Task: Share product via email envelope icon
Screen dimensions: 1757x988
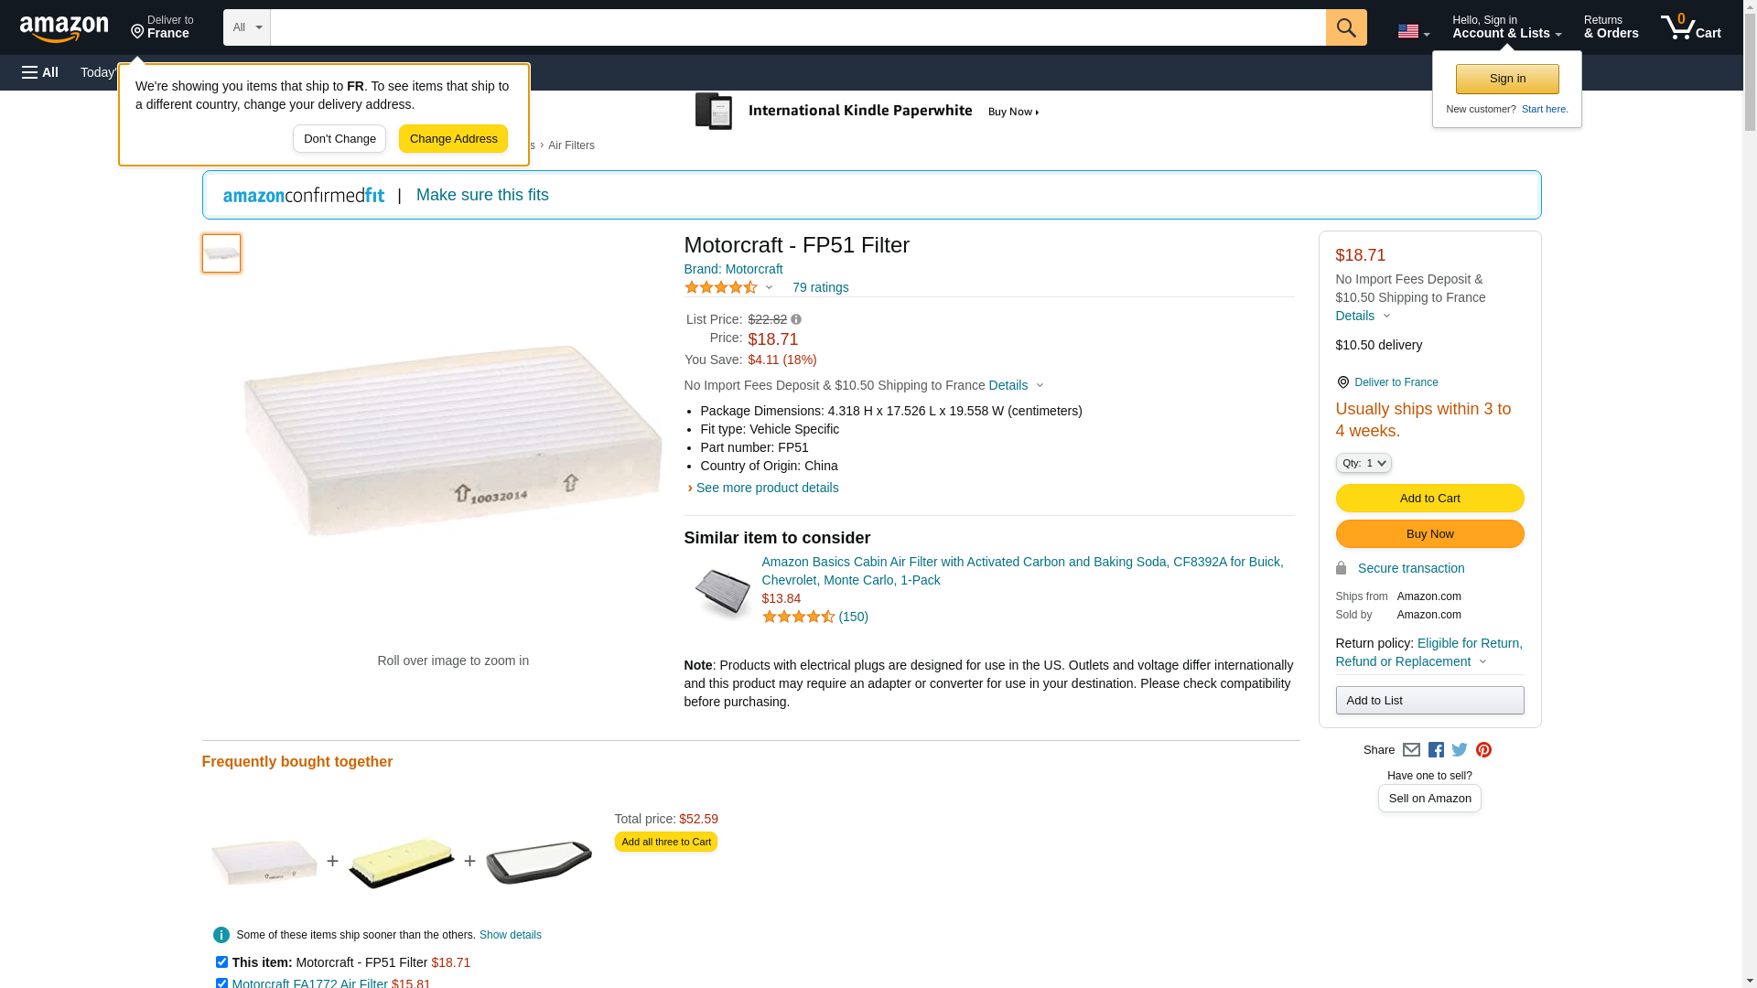Action: pyautogui.click(x=1411, y=750)
